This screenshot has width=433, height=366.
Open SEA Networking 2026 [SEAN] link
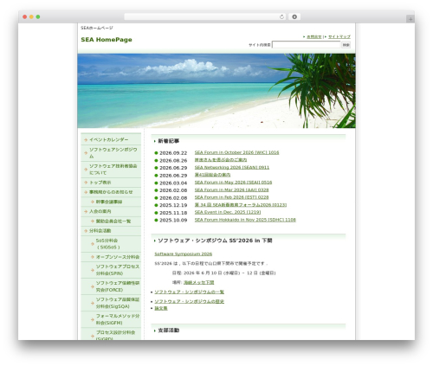click(232, 167)
